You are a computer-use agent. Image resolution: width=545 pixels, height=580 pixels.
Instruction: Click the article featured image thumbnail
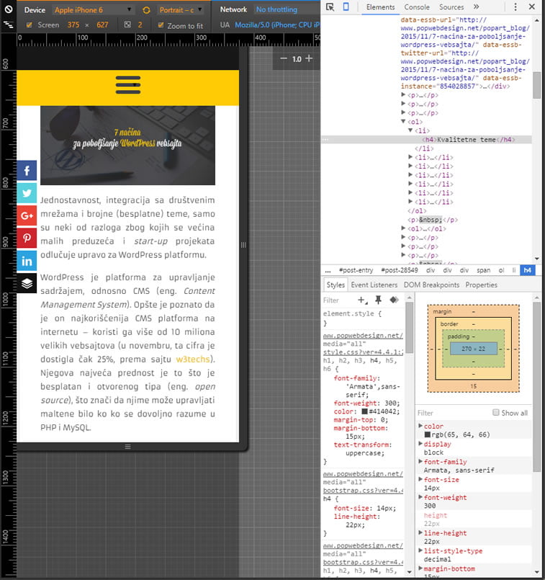(x=127, y=146)
